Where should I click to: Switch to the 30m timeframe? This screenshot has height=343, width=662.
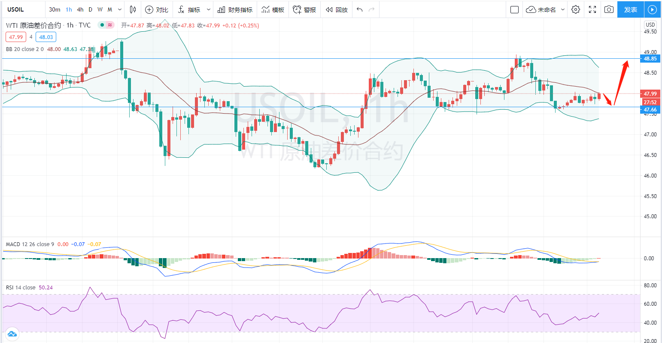pyautogui.click(x=55, y=9)
